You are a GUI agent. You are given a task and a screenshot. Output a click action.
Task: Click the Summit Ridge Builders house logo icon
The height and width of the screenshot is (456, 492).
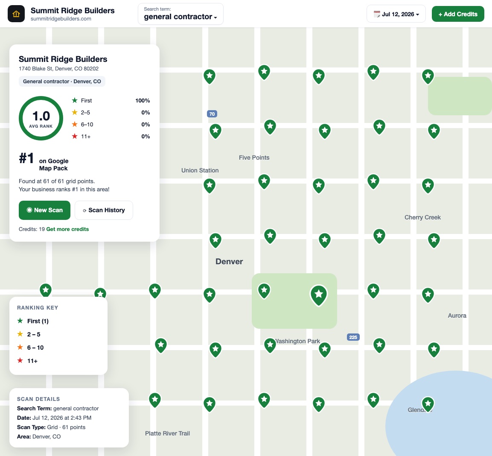tap(16, 14)
